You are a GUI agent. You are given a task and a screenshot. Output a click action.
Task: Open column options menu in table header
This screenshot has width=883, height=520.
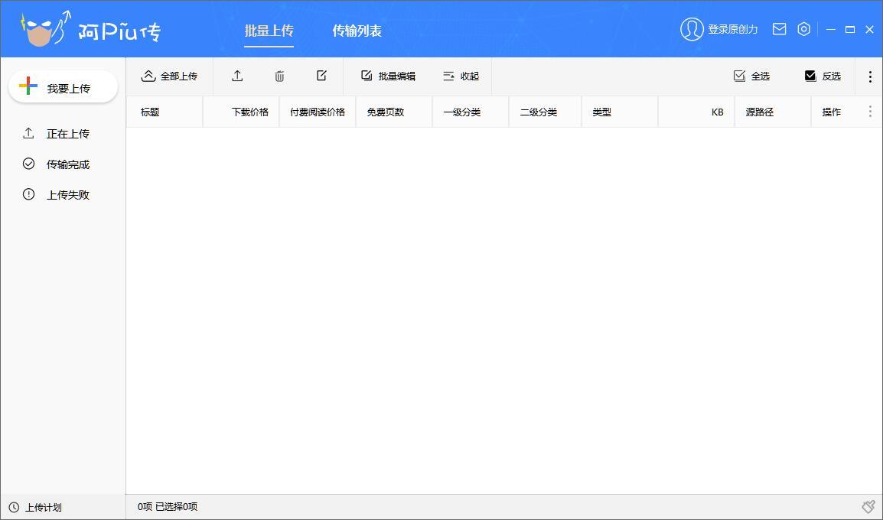click(x=870, y=112)
